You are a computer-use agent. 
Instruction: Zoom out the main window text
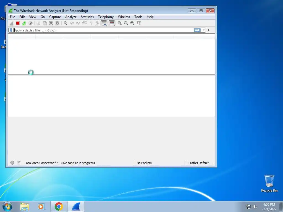tap(126, 23)
